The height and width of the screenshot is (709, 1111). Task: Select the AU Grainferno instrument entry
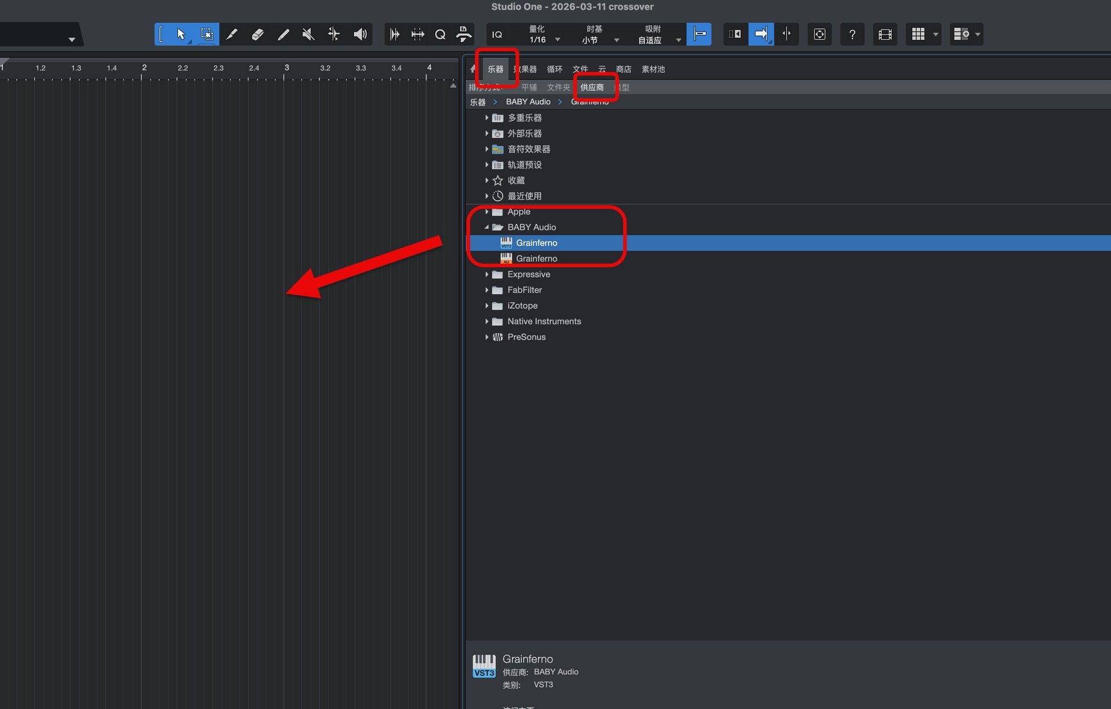[x=536, y=259]
